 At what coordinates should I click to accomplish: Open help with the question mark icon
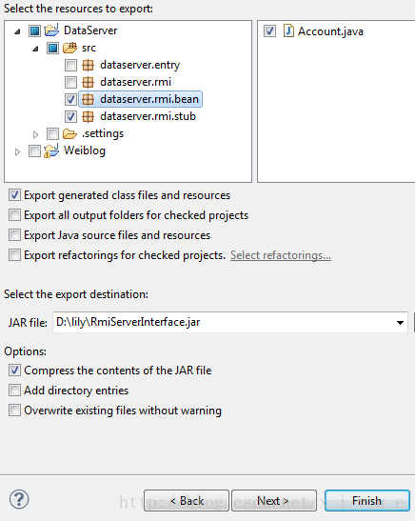click(19, 499)
